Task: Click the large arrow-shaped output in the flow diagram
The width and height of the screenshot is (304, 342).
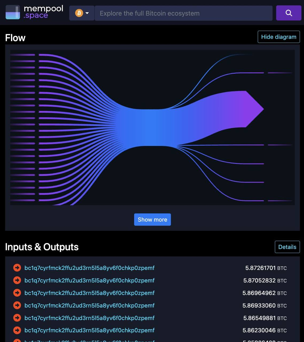Action: click(240, 109)
